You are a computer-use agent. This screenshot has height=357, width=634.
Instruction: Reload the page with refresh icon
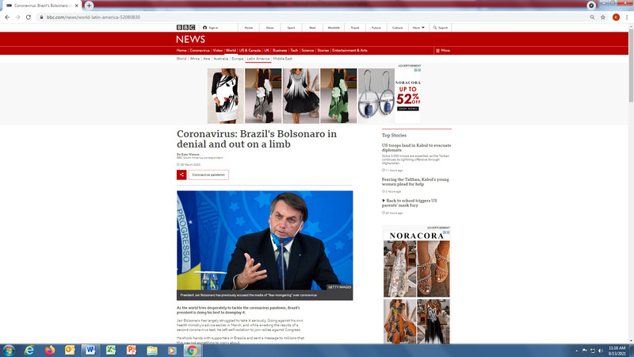(29, 17)
